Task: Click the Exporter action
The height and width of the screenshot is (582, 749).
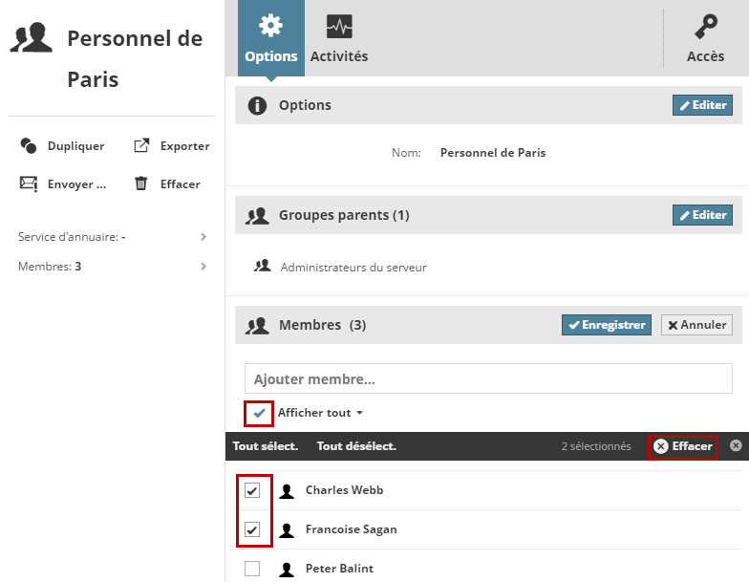Action: click(172, 145)
